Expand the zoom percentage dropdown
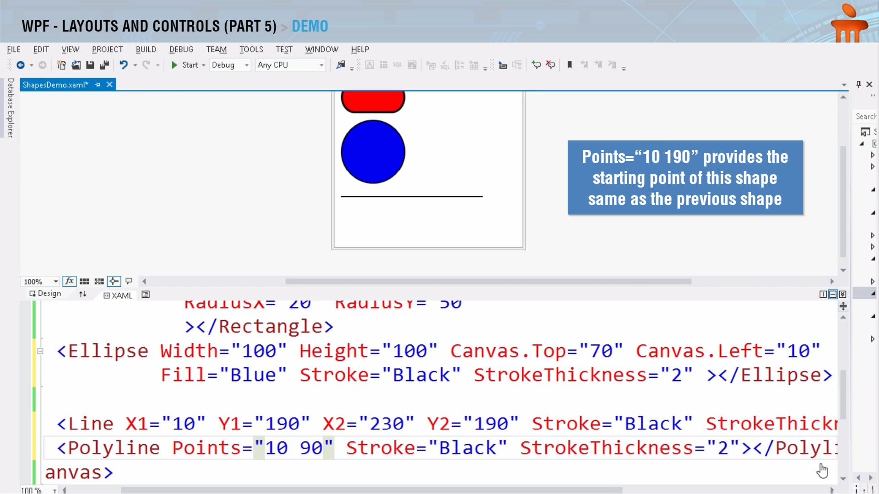This screenshot has height=494, width=879. tap(56, 281)
